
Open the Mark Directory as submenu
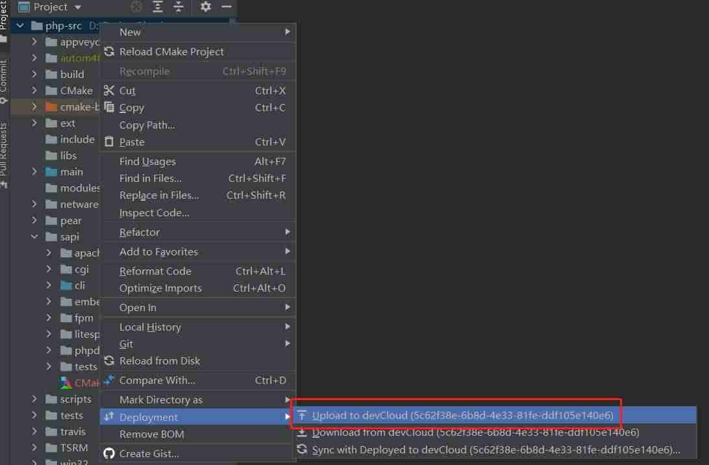pos(197,399)
